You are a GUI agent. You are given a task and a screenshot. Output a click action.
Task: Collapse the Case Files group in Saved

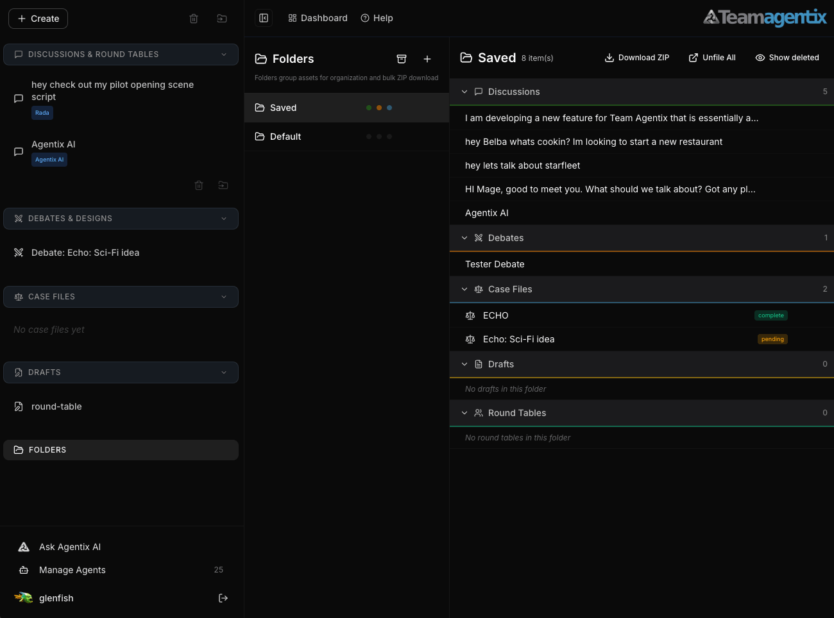pyautogui.click(x=464, y=289)
